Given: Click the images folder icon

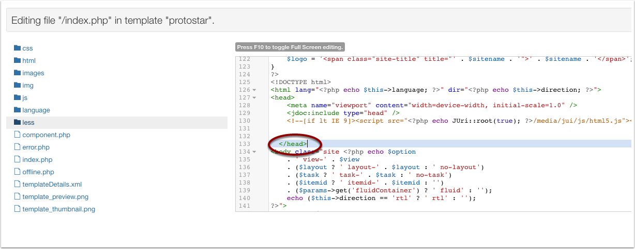Looking at the screenshot, I should pos(17,73).
